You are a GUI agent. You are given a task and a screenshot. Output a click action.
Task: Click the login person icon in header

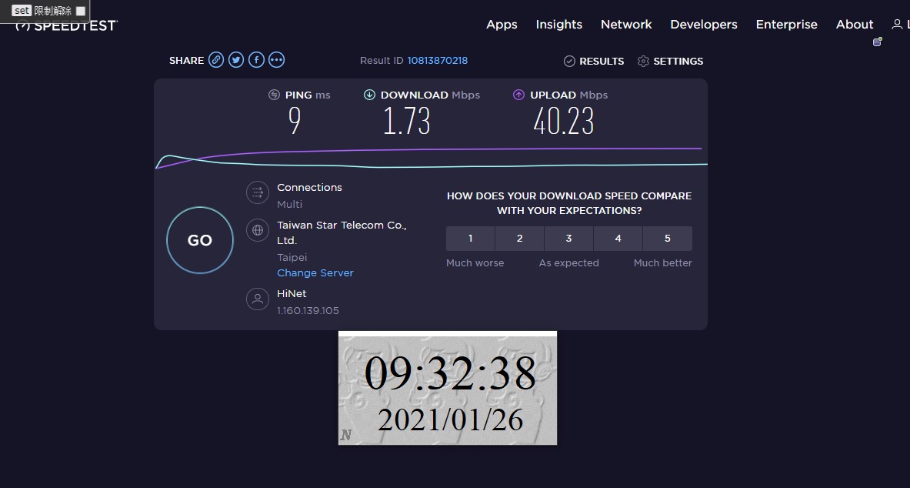(x=897, y=25)
